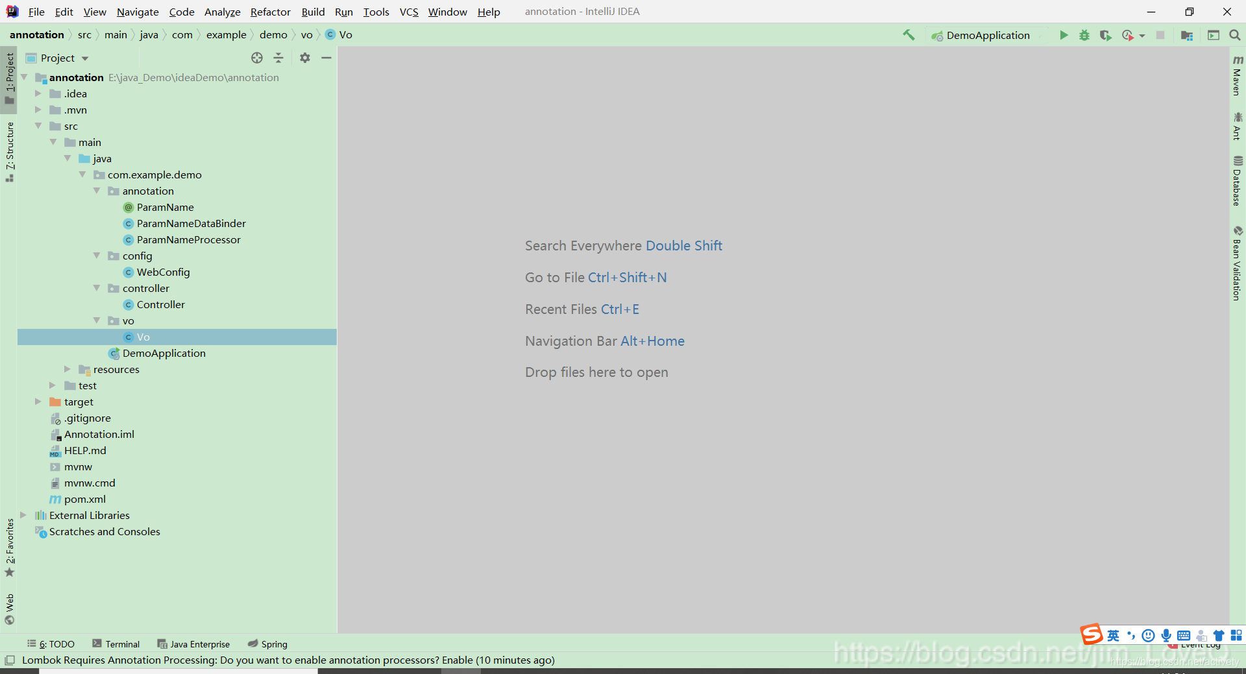Screen dimensions: 1246x674
Task: Collapse the src folder
Action: click(38, 126)
